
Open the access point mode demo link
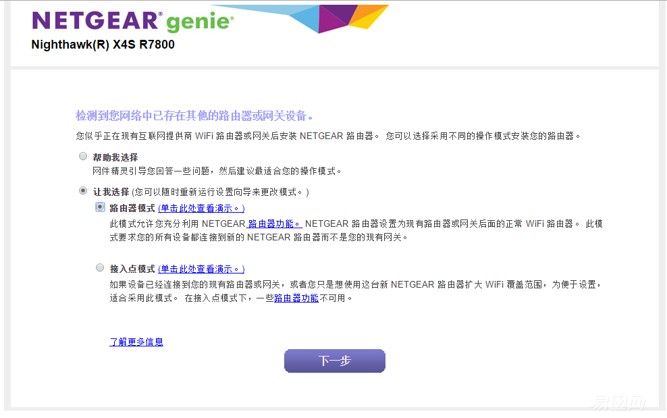click(201, 269)
